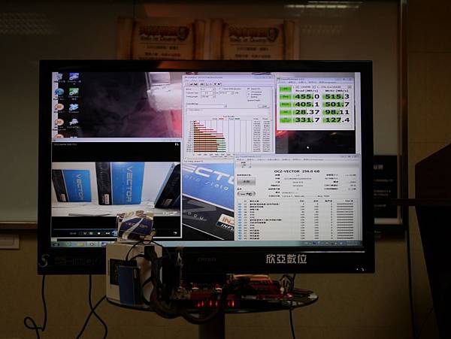451x339 pixels.
Task: Click the Start button in ATTO benchmark
Action: (x=263, y=106)
